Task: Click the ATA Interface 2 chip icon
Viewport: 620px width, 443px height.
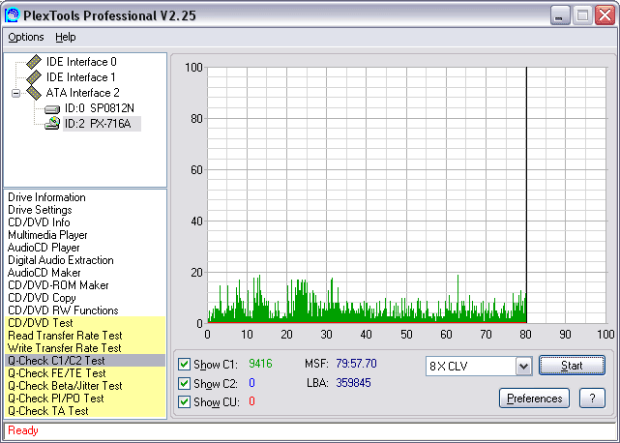Action: click(34, 93)
